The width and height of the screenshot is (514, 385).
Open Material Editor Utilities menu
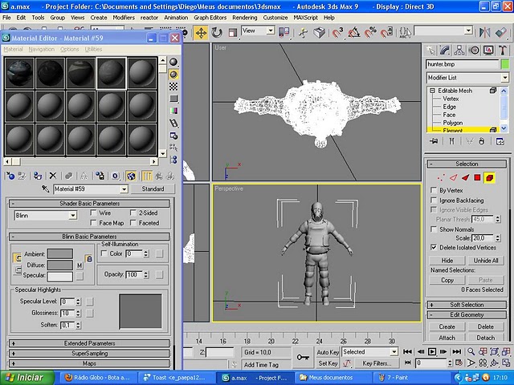point(93,50)
